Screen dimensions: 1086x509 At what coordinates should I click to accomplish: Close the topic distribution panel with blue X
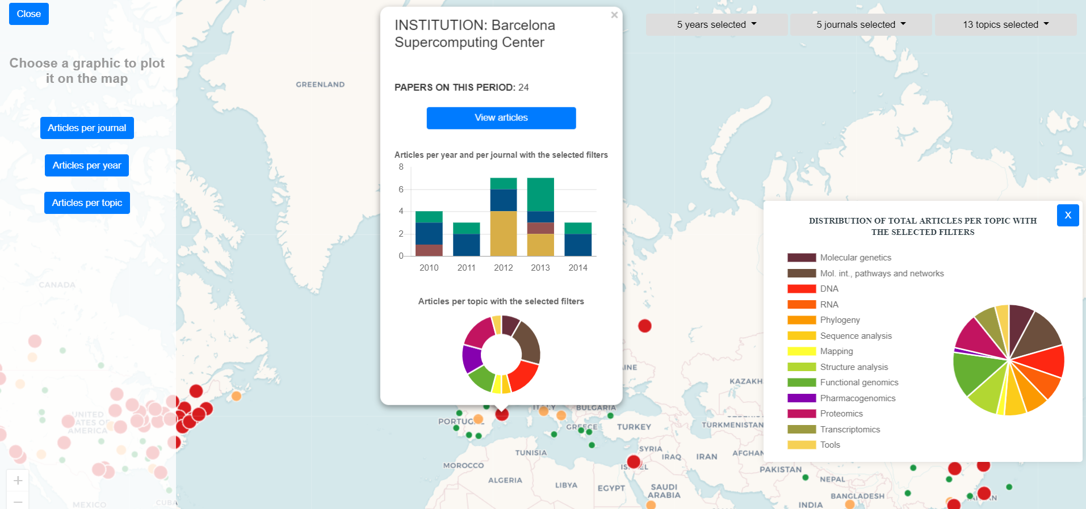[1068, 215]
